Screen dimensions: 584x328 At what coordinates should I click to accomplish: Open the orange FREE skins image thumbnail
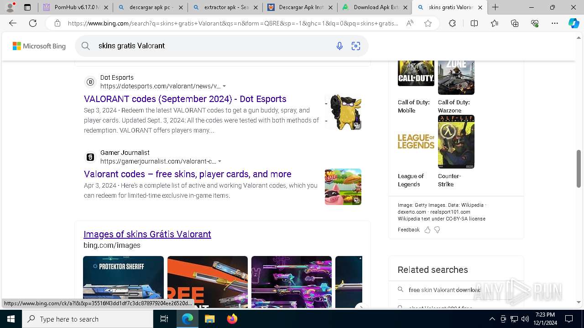point(208,282)
